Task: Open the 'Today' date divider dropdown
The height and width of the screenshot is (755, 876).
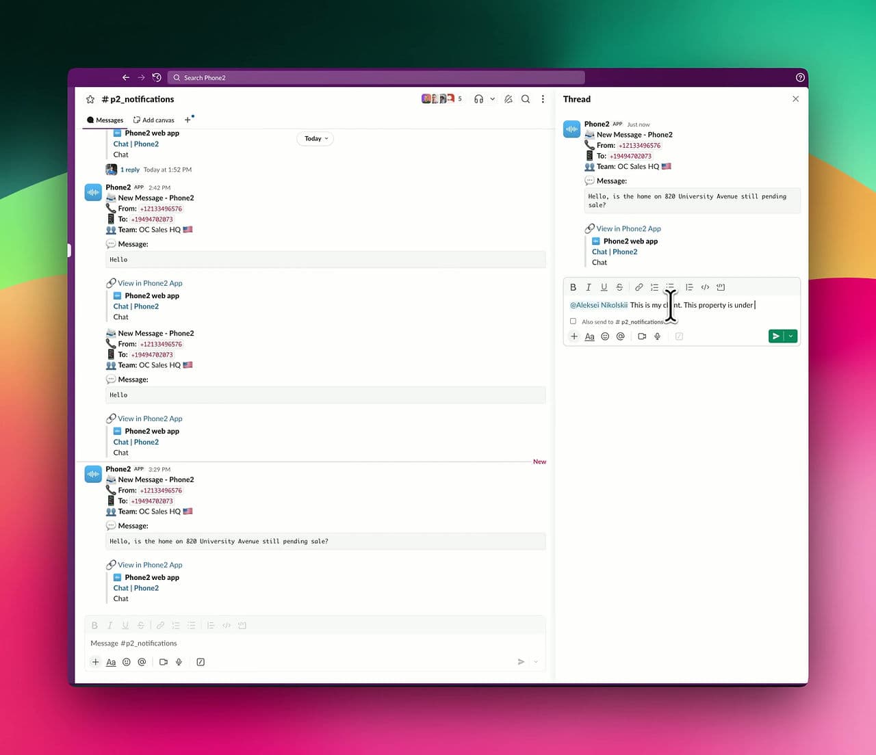Action: point(315,138)
